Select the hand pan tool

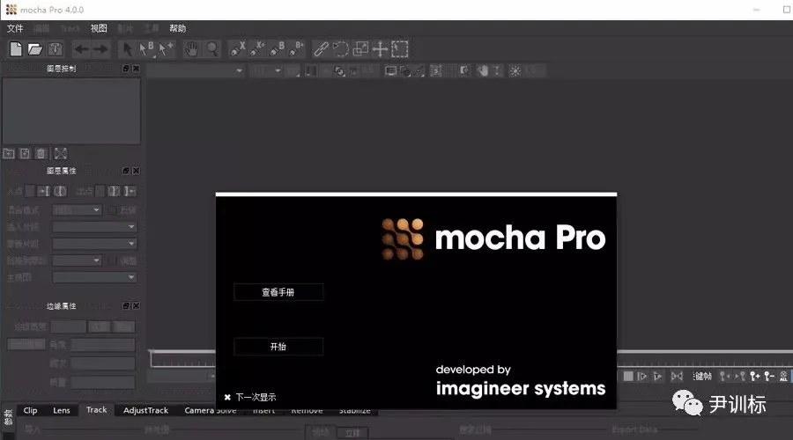192,49
